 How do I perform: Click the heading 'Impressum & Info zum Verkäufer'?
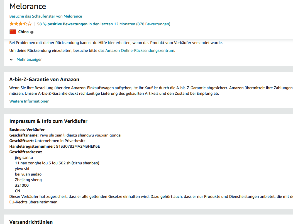[x=48, y=121]
